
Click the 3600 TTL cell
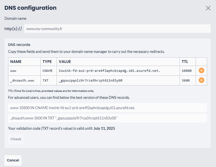pos(188,80)
